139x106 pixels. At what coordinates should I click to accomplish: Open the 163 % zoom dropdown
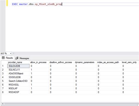pyautogui.click(x=11, y=53)
